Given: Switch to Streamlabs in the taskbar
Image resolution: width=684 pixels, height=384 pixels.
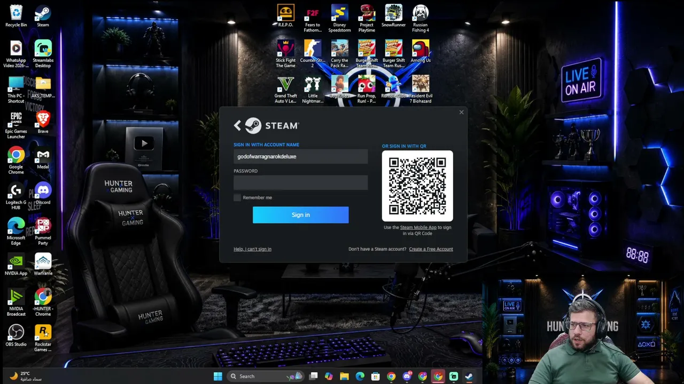Looking at the screenshot, I should [x=454, y=377].
